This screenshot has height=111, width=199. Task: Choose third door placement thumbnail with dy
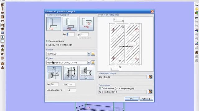pyautogui.click(x=86, y=24)
